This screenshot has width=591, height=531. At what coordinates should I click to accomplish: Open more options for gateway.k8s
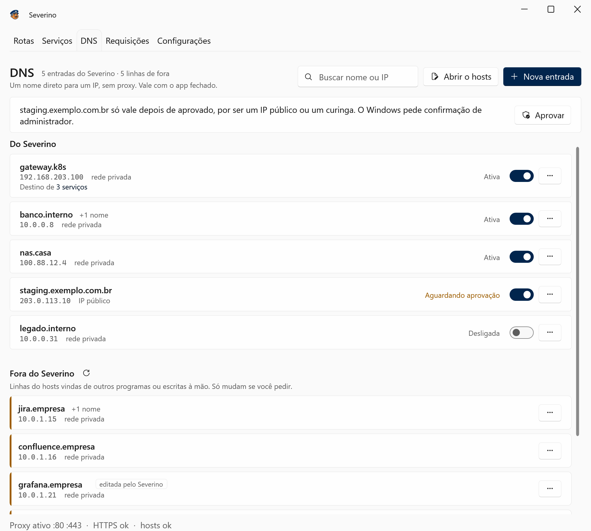(550, 176)
